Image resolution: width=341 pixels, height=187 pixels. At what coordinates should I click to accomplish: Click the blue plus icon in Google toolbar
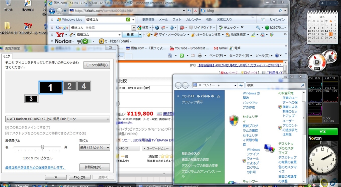click(x=172, y=28)
